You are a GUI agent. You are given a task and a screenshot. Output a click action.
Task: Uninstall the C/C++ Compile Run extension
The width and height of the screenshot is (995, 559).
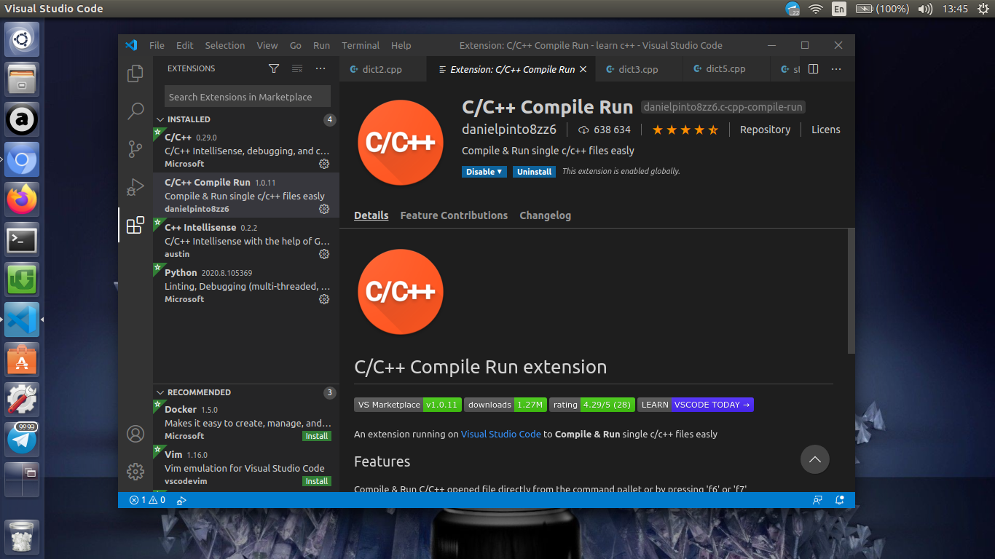tap(534, 172)
